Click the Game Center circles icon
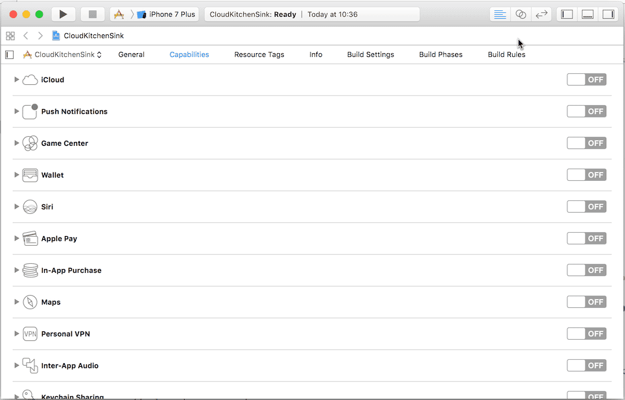Viewport: 625px width, 400px height. click(30, 143)
